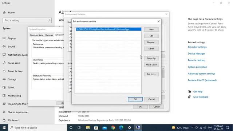Click the Get help link
The height and width of the screenshot is (131, 233).
coord(198,92)
